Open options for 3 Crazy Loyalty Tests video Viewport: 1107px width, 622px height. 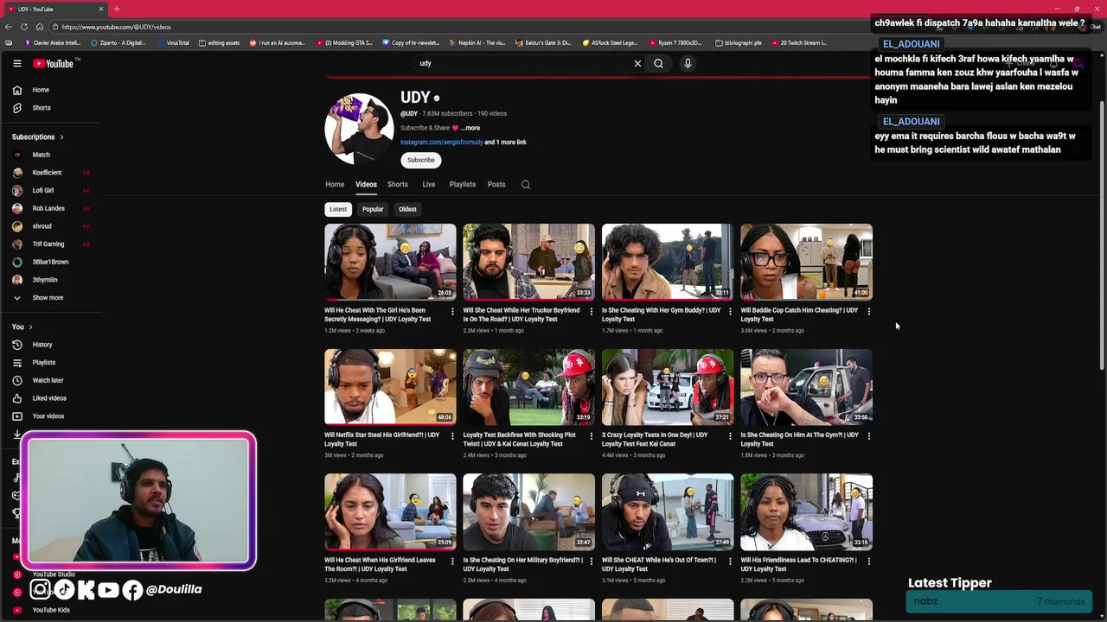pyautogui.click(x=730, y=436)
